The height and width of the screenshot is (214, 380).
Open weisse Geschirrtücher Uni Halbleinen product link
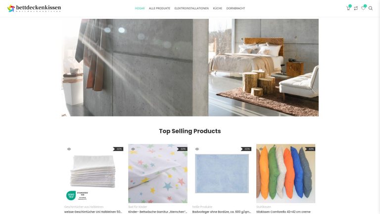(x=93, y=212)
